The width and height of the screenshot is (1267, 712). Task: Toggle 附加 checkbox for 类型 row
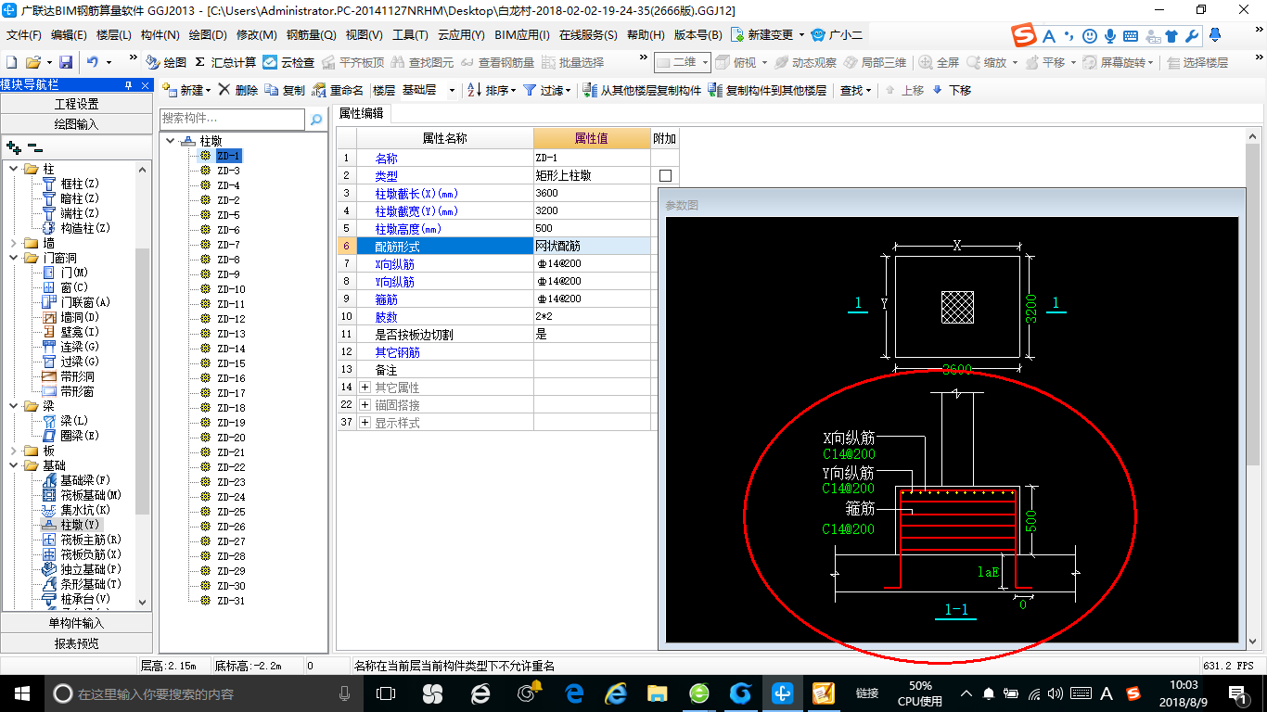click(x=665, y=175)
